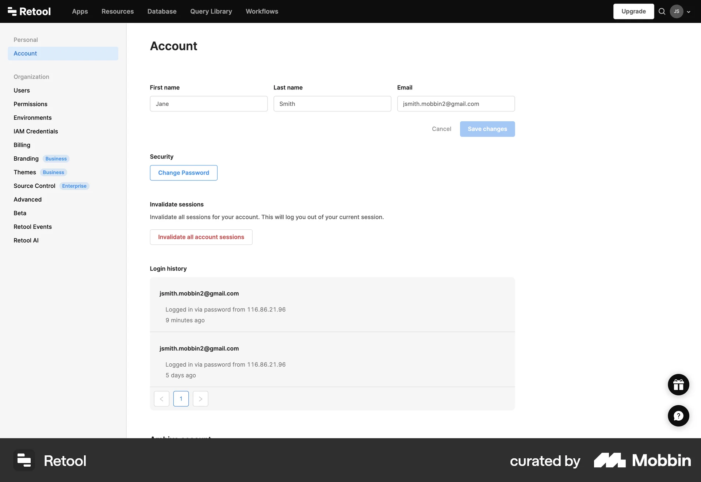Open the Change Password dialog

[184, 173]
